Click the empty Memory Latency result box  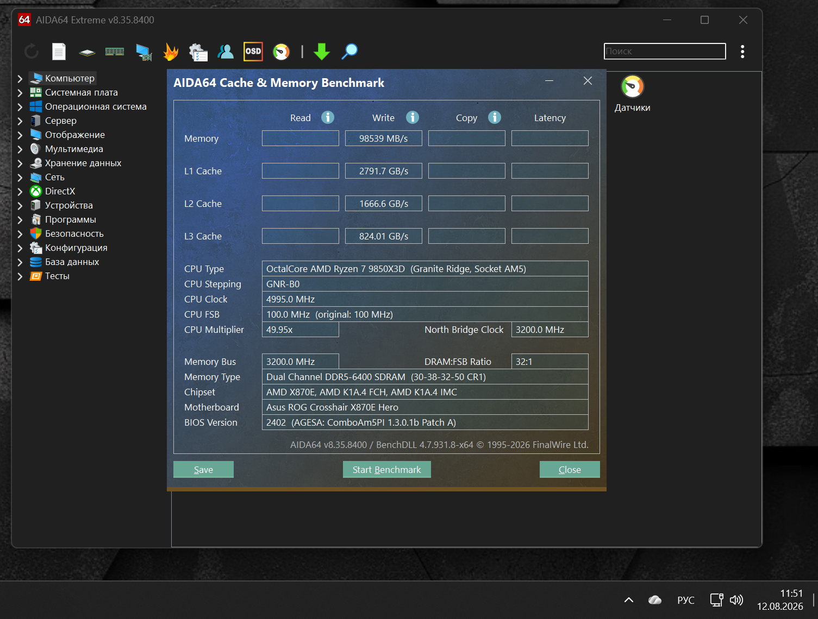pyautogui.click(x=550, y=138)
